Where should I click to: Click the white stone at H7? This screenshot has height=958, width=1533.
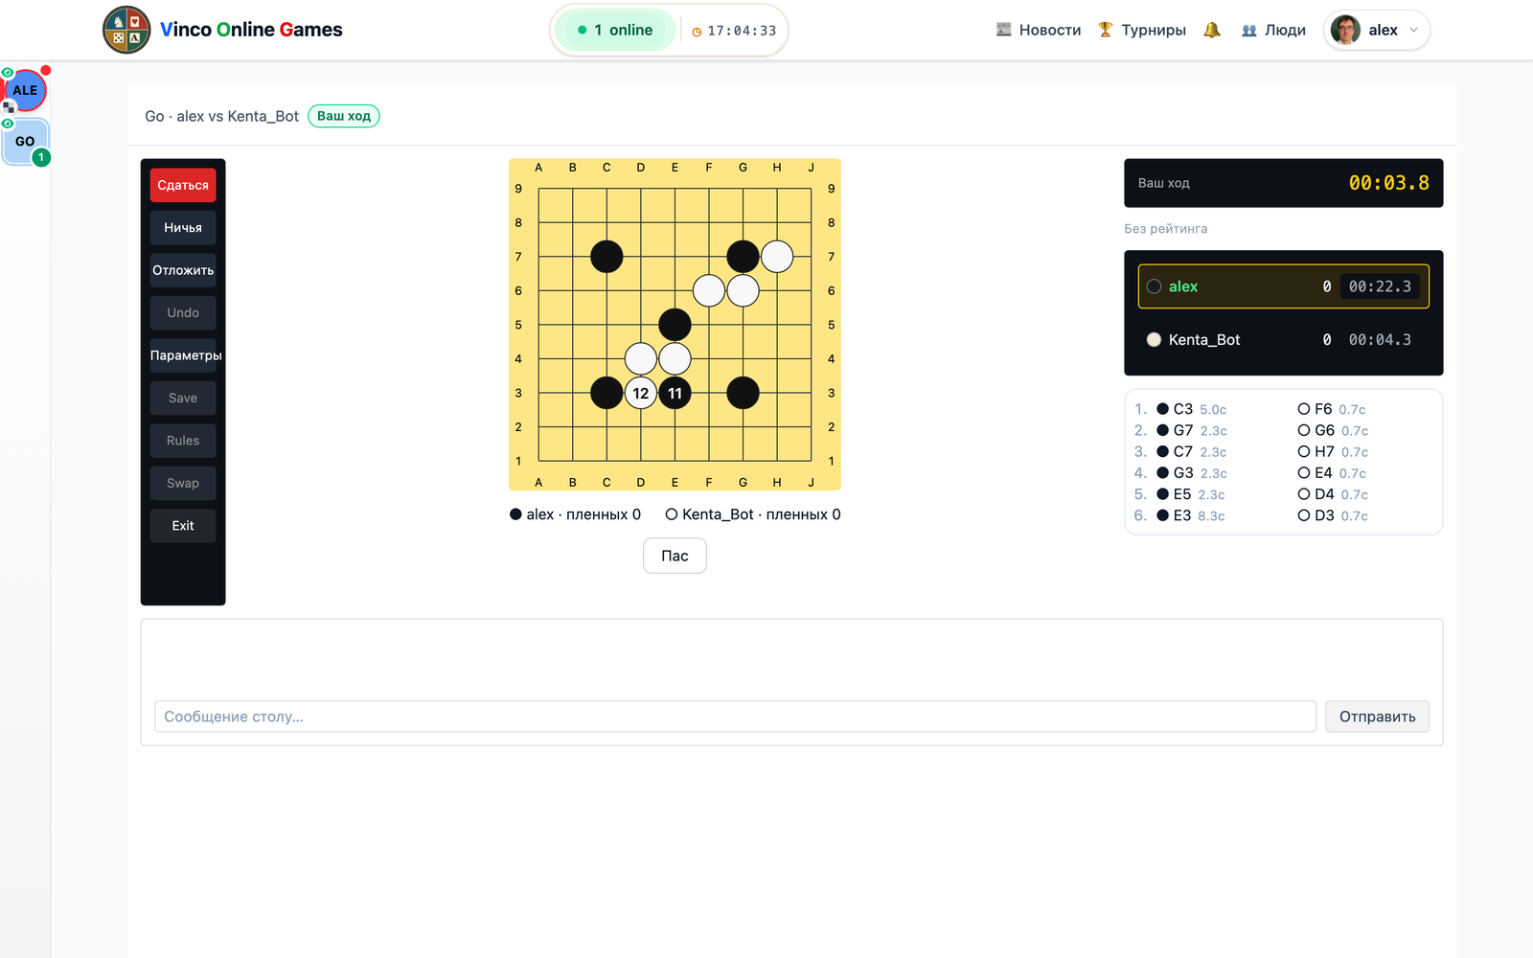[x=777, y=257]
